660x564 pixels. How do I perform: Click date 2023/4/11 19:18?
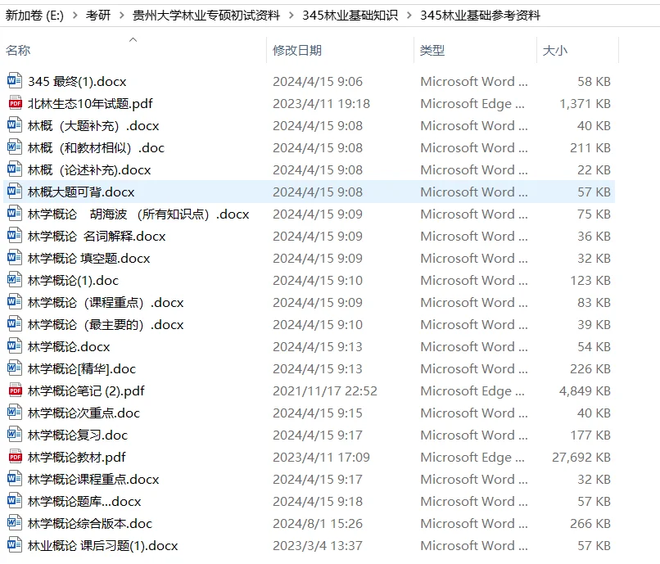321,103
